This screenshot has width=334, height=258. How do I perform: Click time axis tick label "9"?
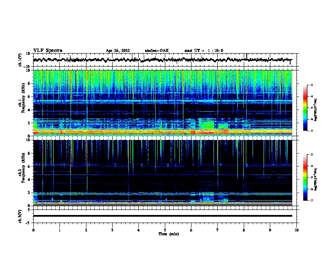pos(270,230)
